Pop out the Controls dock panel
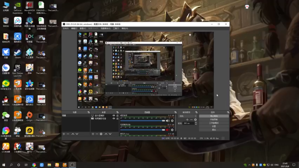This screenshot has height=168, width=299. coord(228,112)
